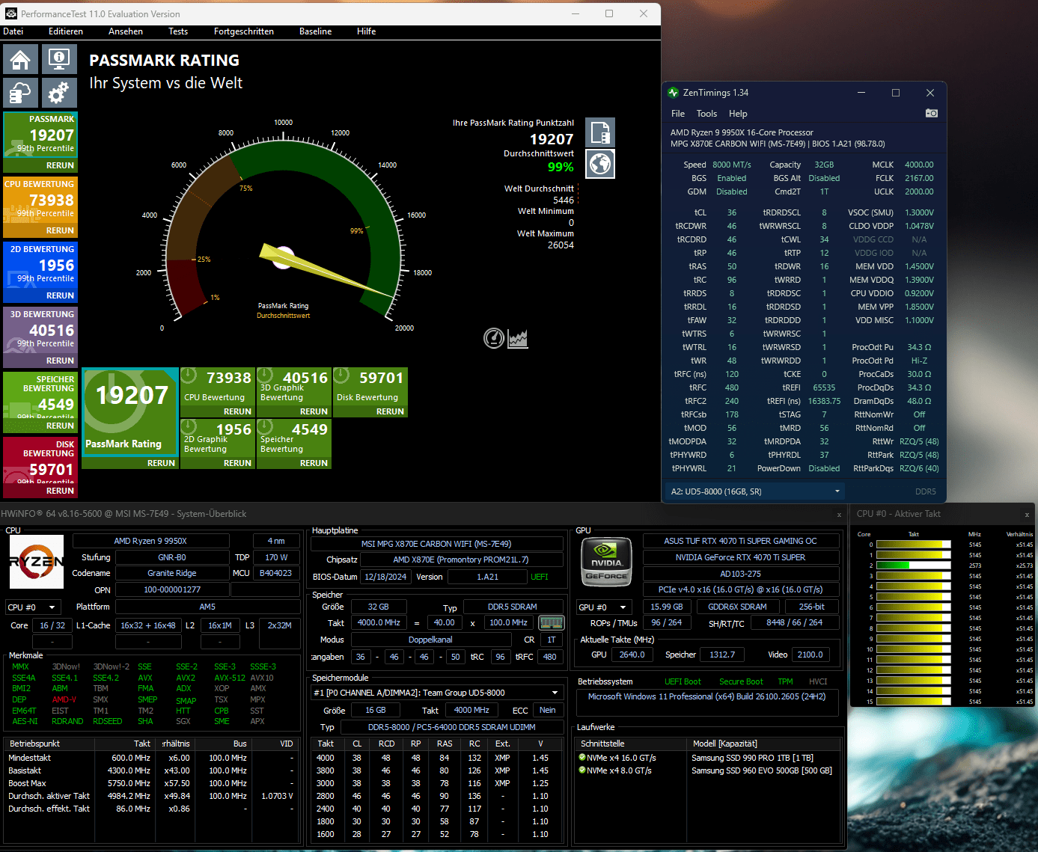1038x852 pixels.
Task: Rerun DISK BEWERTUNG in the red sidebar tile
Action: (x=60, y=491)
